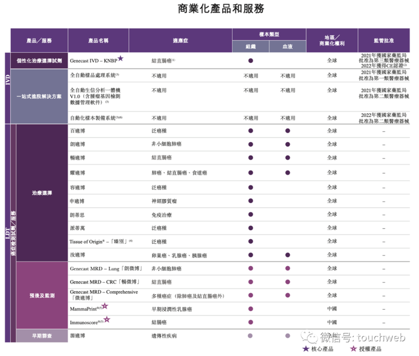Viewport: 419px width, 356px height.
Task: Select the 組織 sub-column header
Action: coord(251,46)
